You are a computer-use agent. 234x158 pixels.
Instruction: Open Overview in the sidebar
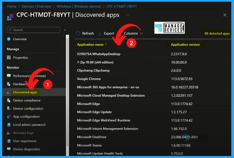pos(20,39)
